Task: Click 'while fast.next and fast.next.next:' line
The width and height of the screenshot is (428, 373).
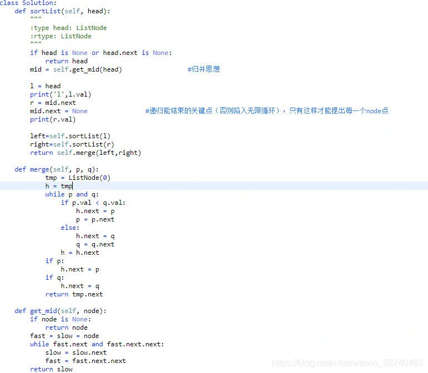Action: 97,344
